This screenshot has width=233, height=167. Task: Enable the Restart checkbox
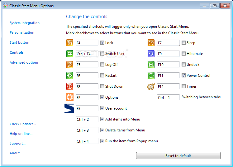[102, 76]
